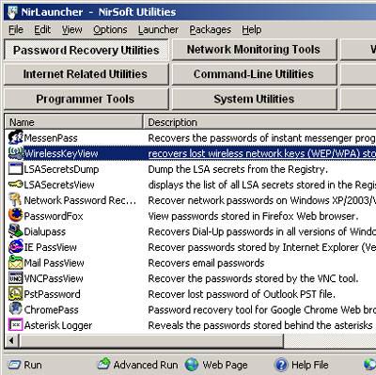The height and width of the screenshot is (375, 376).
Task: Click Advanced Run in the bottom toolbar
Action: click(137, 365)
